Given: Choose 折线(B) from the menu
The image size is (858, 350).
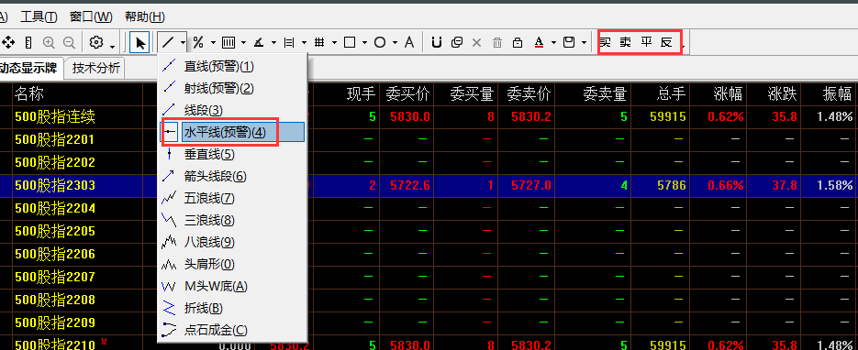Looking at the screenshot, I should click(232, 308).
